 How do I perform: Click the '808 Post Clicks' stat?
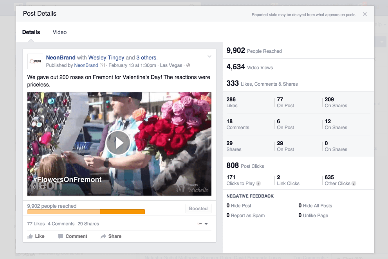click(x=245, y=165)
